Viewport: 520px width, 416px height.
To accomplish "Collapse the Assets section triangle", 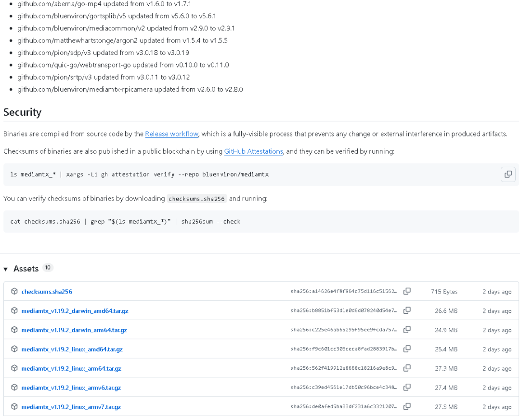I will 6,269.
